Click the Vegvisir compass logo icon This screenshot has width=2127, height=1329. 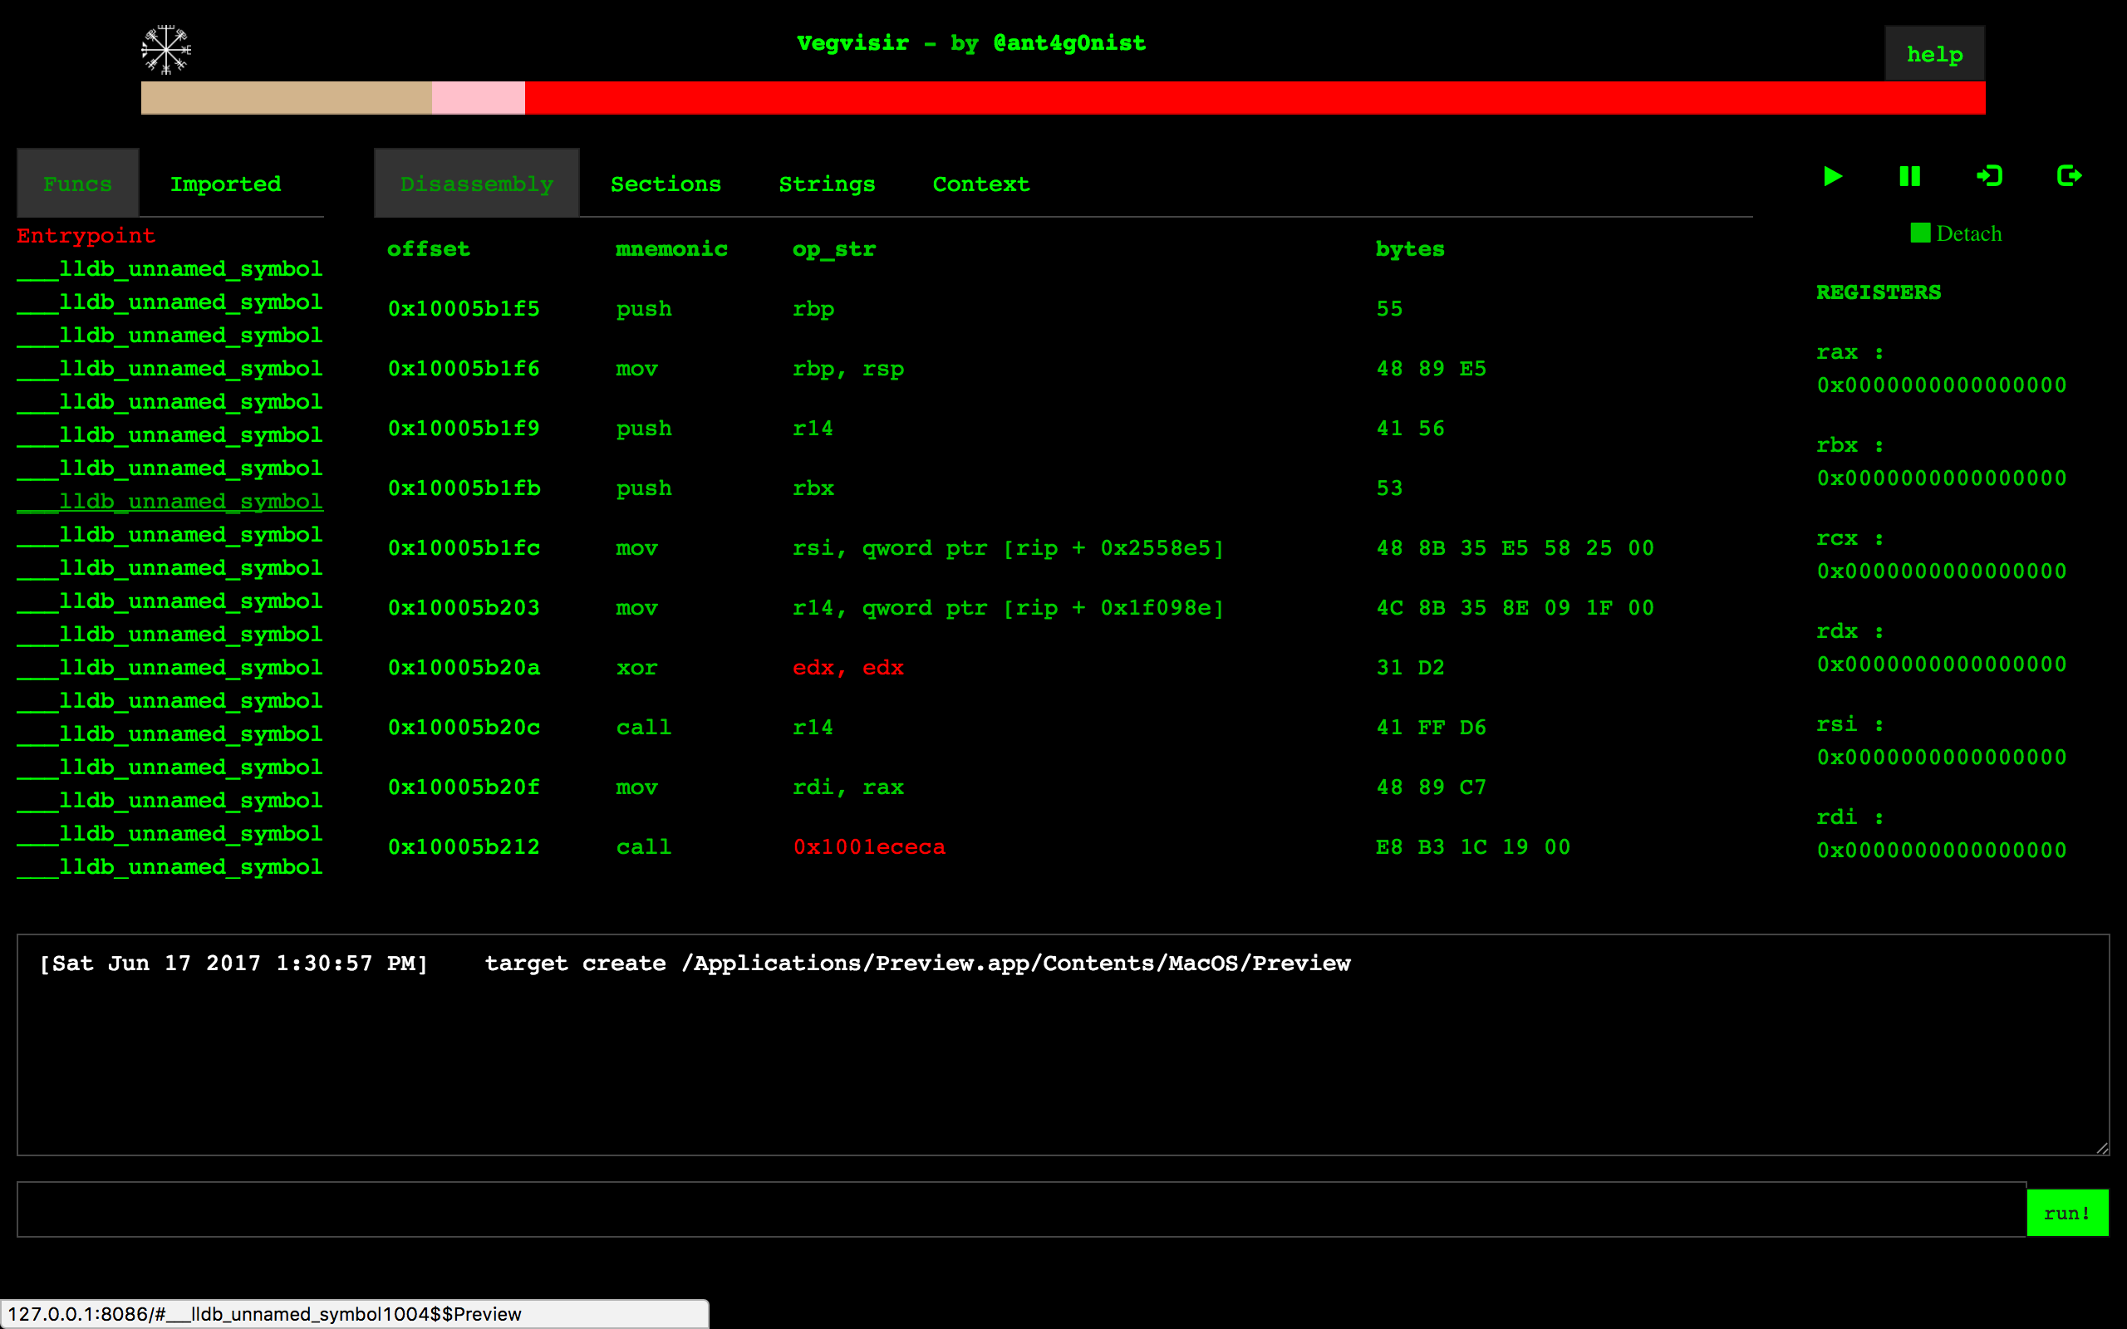(x=166, y=50)
